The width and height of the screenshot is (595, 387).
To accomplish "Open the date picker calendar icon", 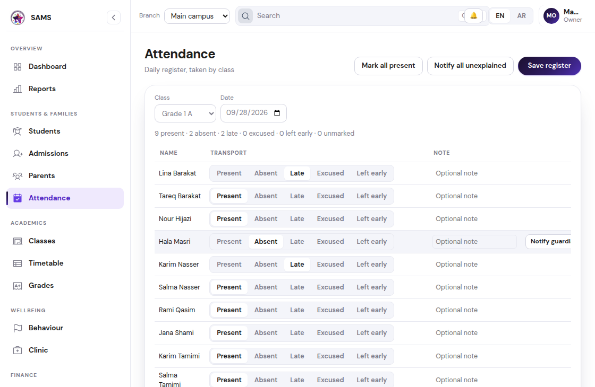I will (x=277, y=113).
